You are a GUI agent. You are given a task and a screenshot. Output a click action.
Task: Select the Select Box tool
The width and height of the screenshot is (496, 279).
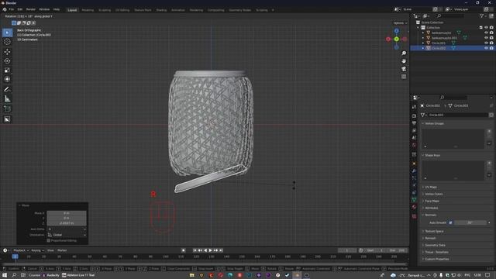tap(7, 33)
